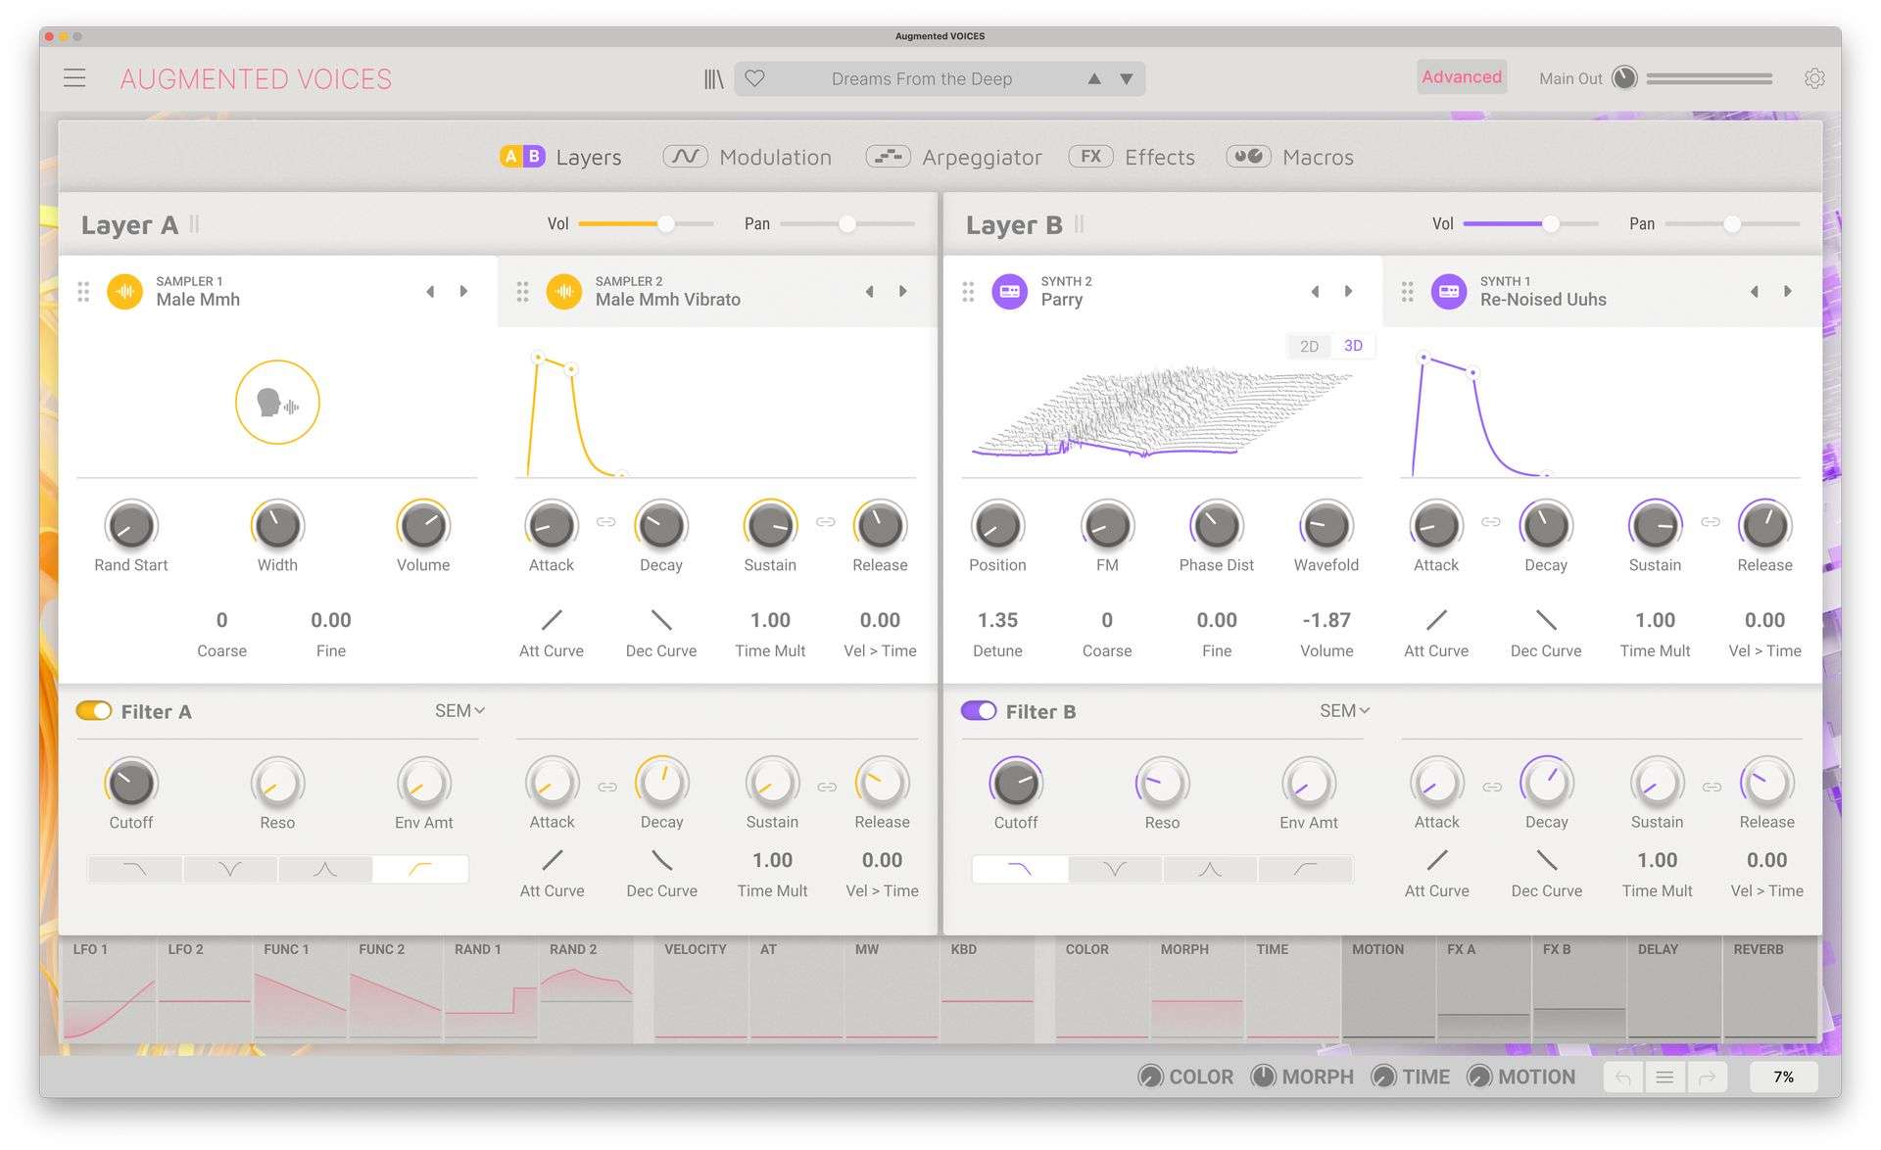This screenshot has height=1150, width=1881.
Task: Click the Advanced button
Action: coord(1461,77)
